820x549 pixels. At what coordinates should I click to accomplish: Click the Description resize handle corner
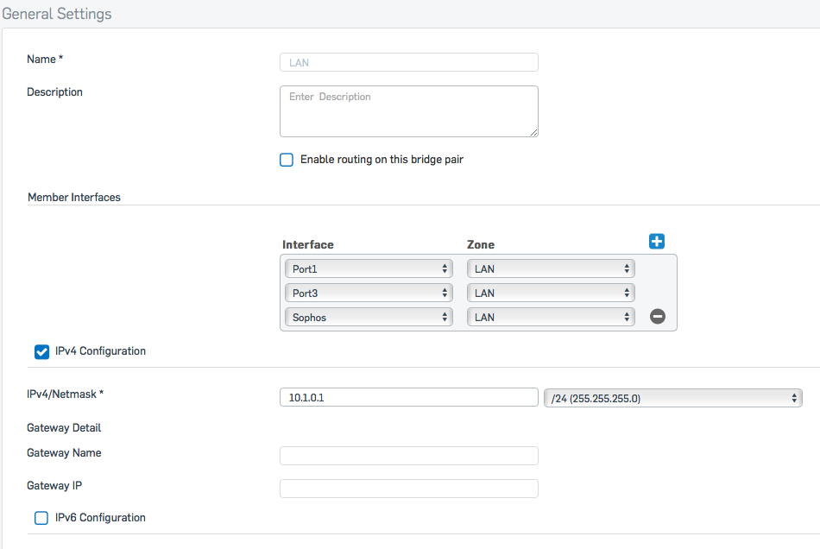point(533,132)
